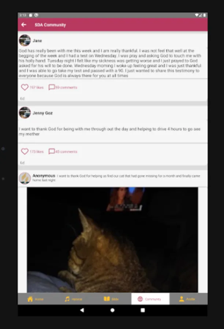Viewport: 224px width, 329px height.
Task: Open Jenny Goz's profile avatar
Action: click(25, 113)
